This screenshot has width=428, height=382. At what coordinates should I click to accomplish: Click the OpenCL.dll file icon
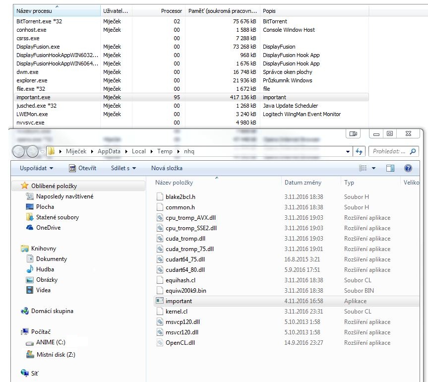tap(160, 343)
